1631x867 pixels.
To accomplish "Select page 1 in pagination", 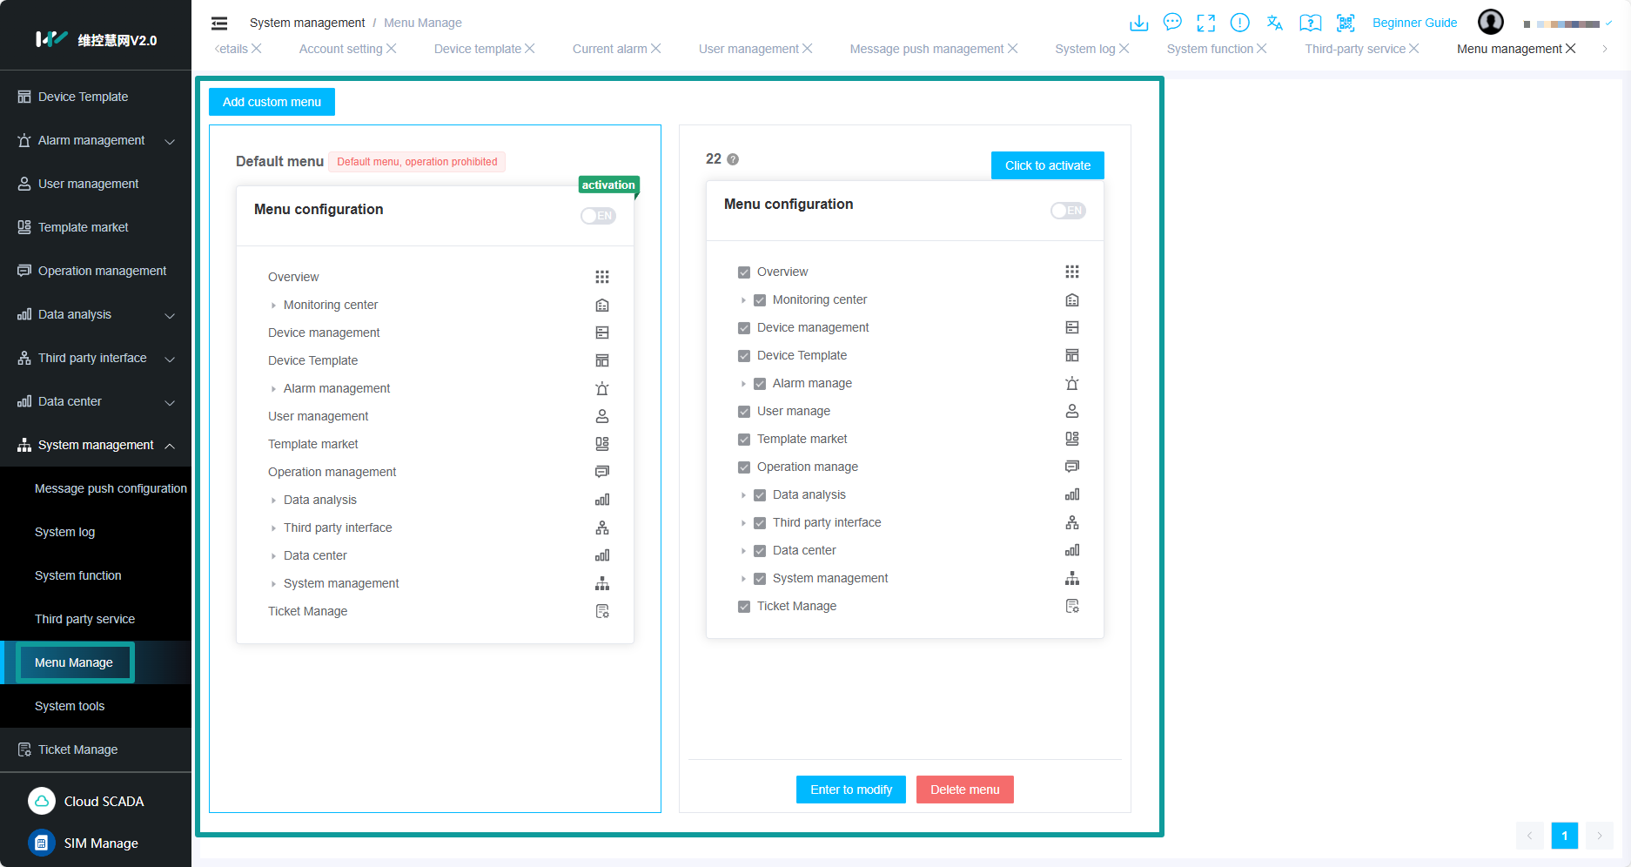I will pos(1564,836).
